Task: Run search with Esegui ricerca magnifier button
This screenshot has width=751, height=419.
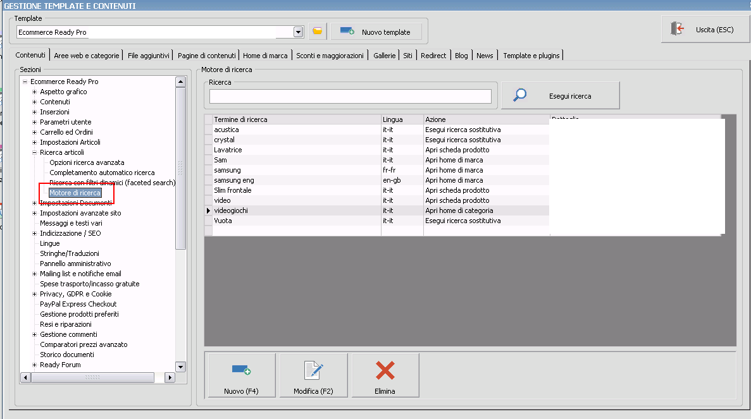Action: tap(560, 96)
